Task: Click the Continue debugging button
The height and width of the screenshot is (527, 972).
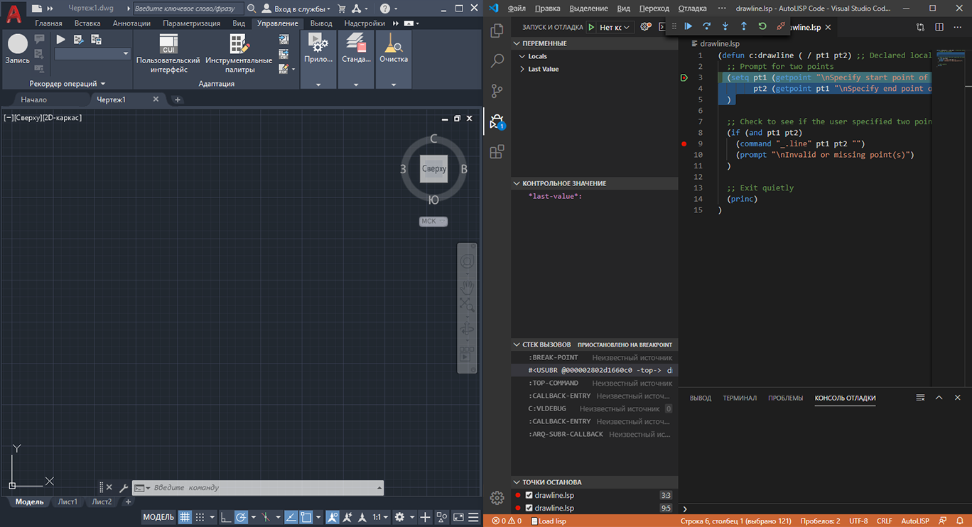Action: (x=688, y=26)
